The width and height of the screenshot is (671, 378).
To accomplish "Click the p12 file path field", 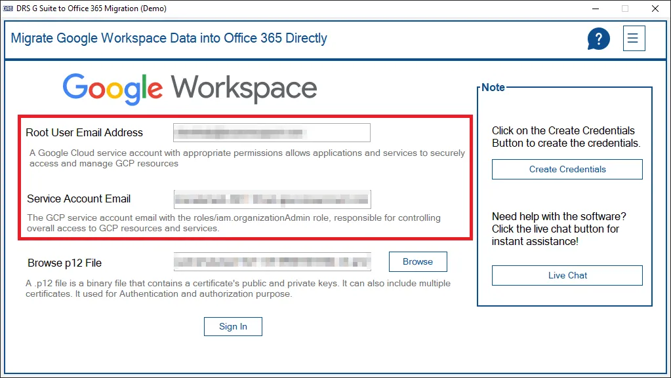I will tap(272, 262).
